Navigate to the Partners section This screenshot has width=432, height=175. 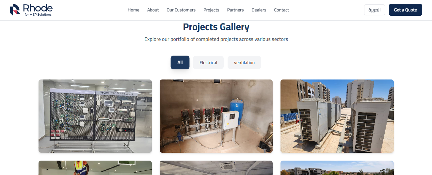coord(235,10)
